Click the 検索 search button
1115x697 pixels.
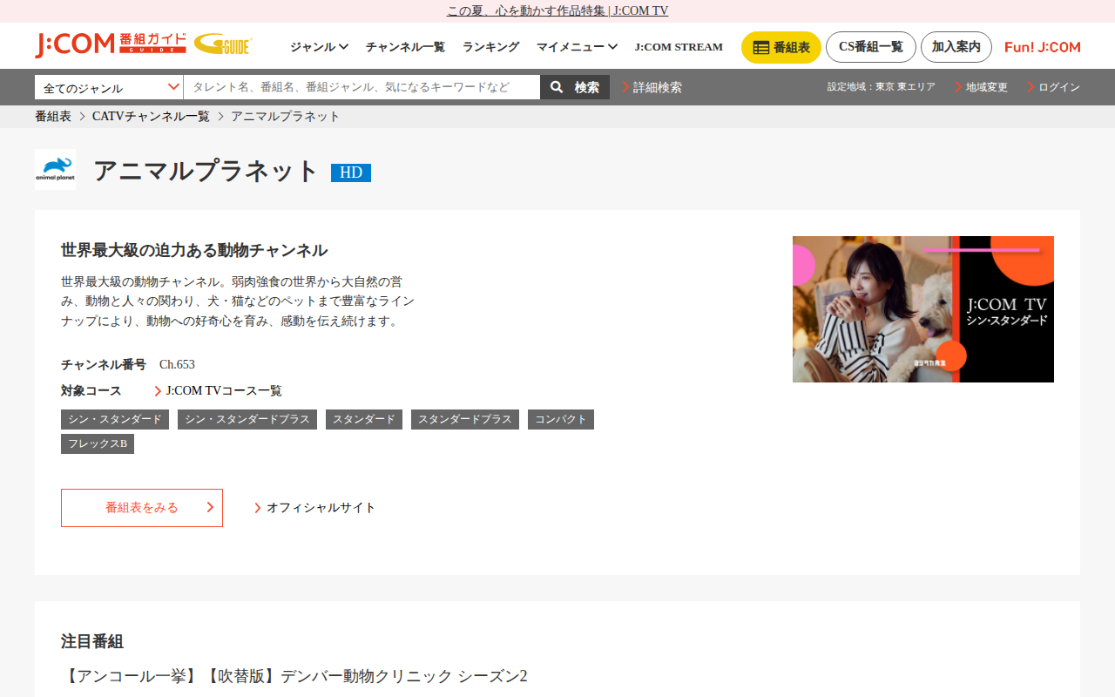click(575, 87)
